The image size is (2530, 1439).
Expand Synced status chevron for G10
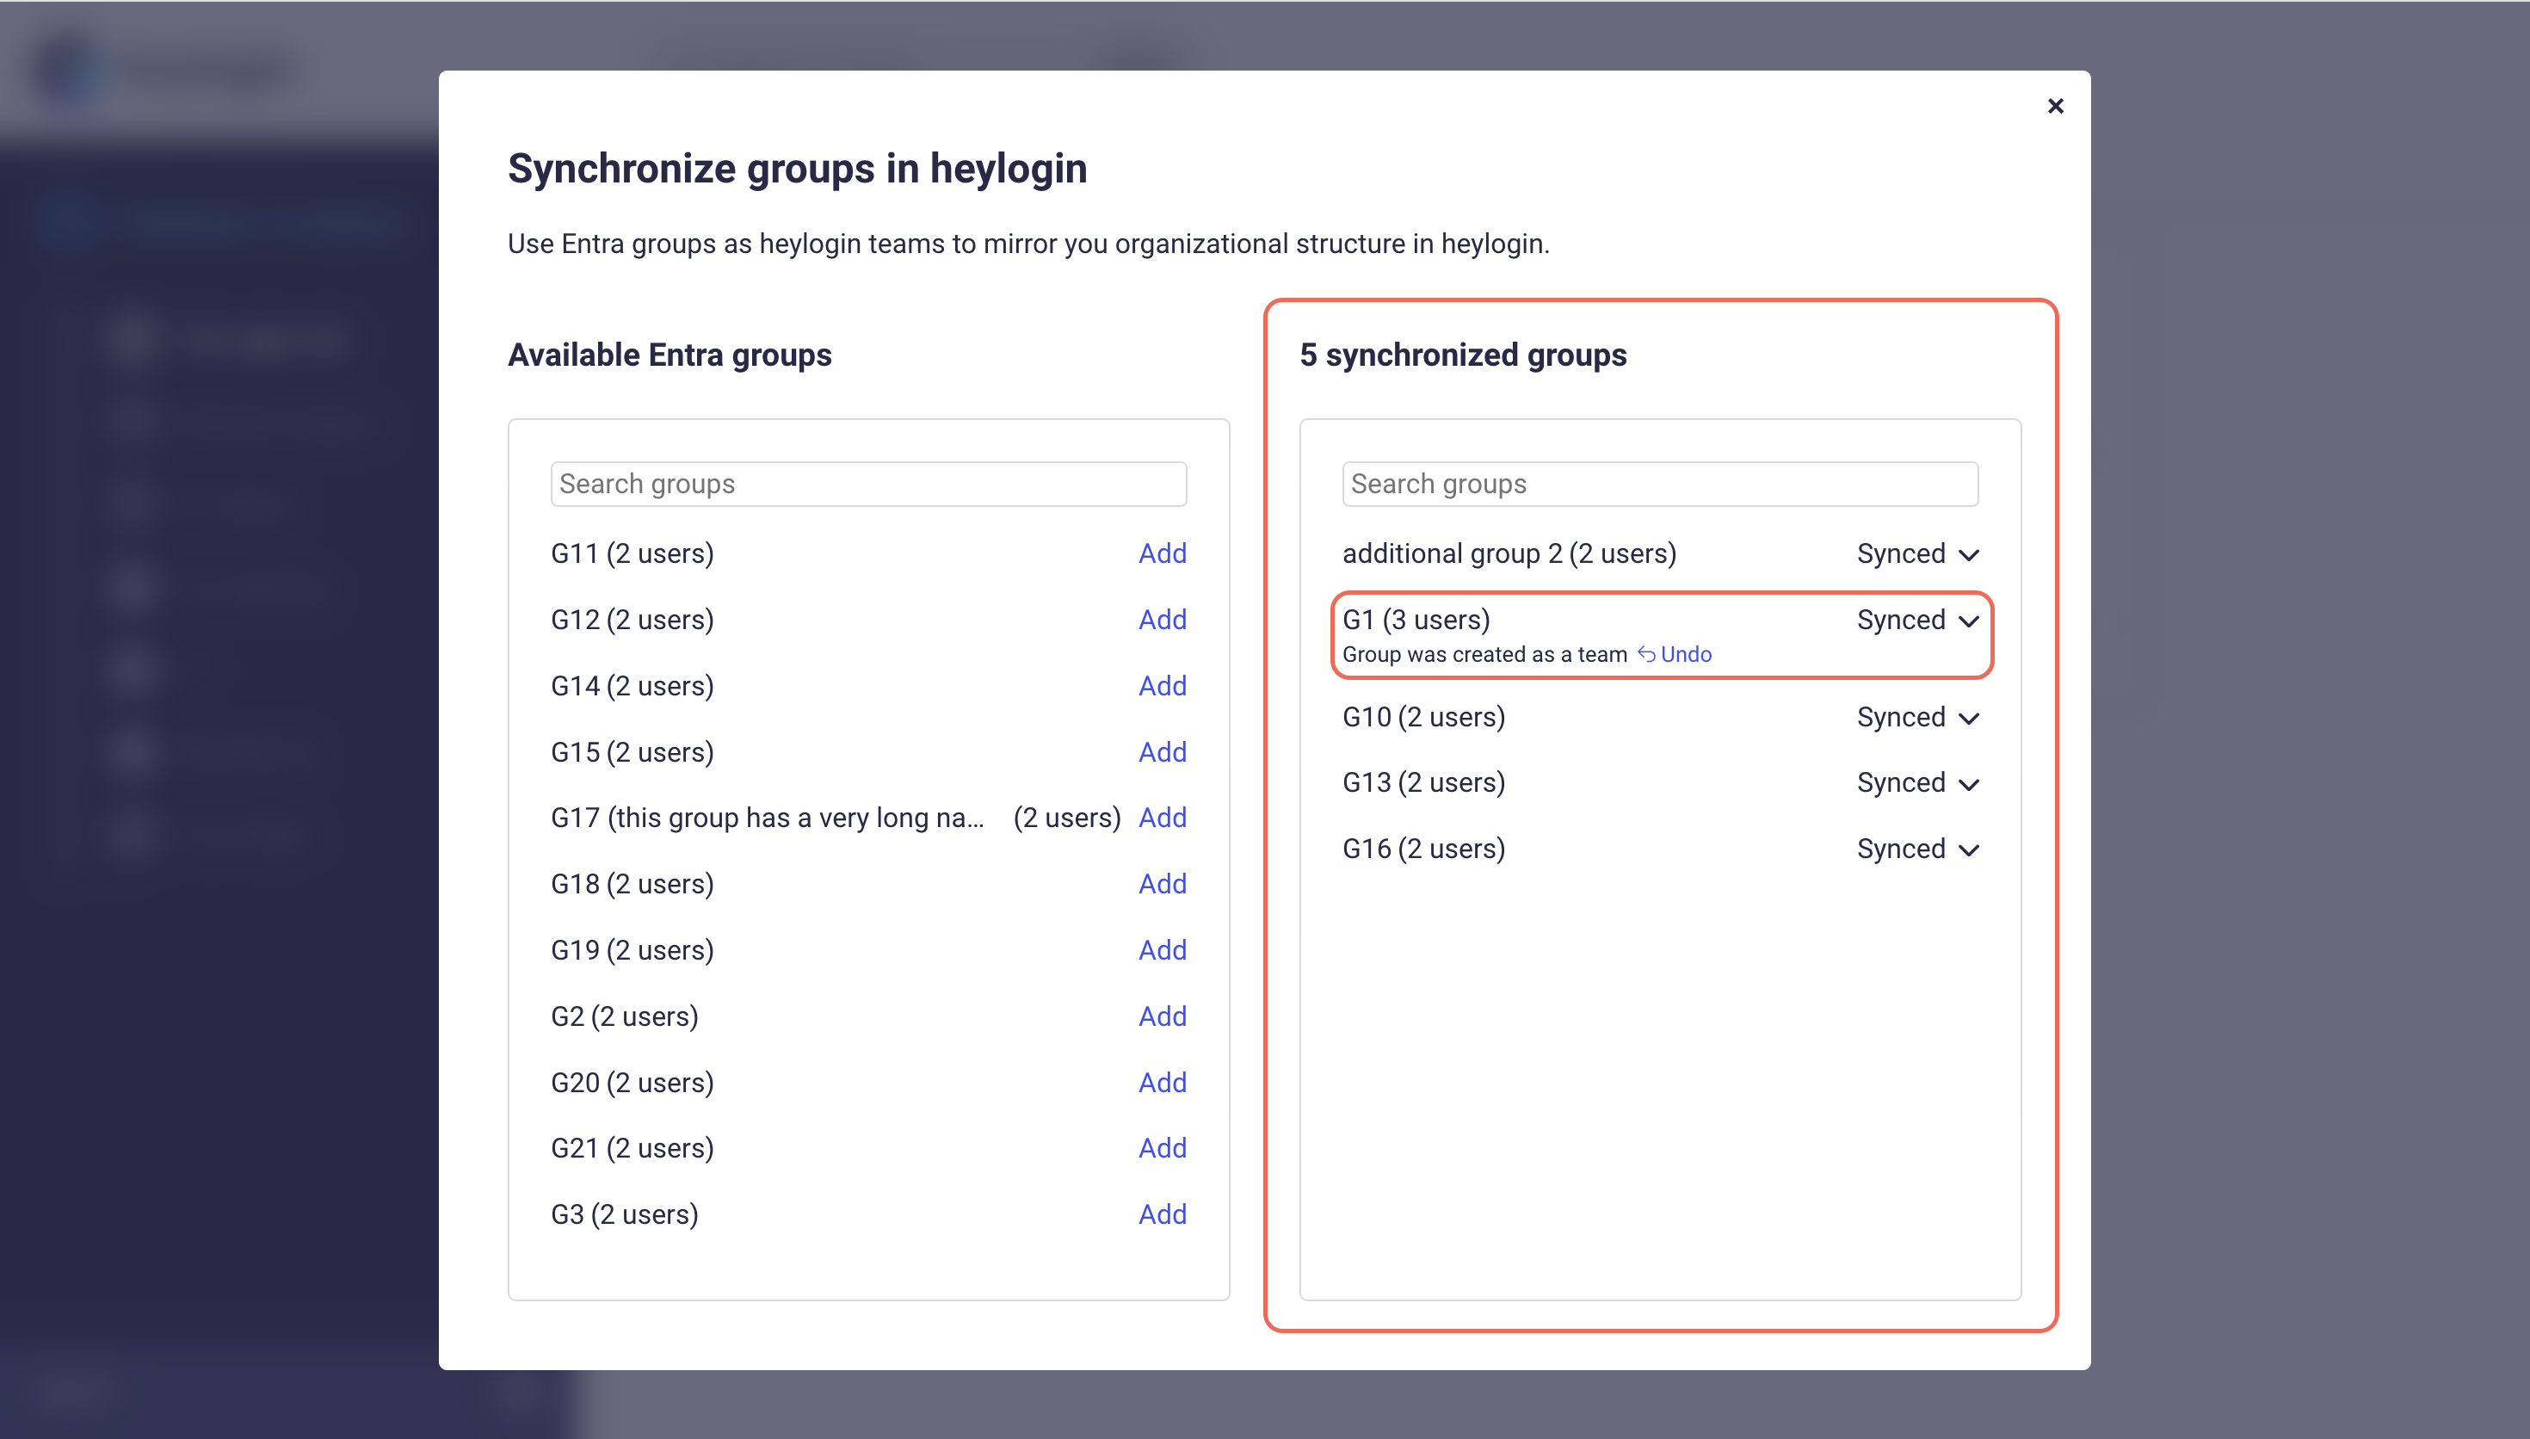click(1967, 718)
